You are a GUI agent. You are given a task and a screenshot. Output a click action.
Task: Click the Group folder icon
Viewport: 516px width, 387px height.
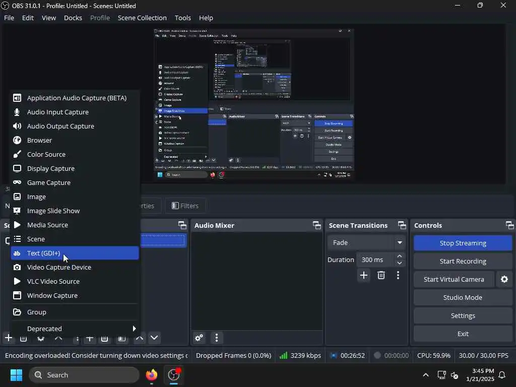[17, 312]
